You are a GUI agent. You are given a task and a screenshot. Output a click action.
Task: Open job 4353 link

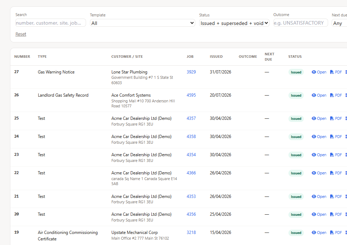191,196
